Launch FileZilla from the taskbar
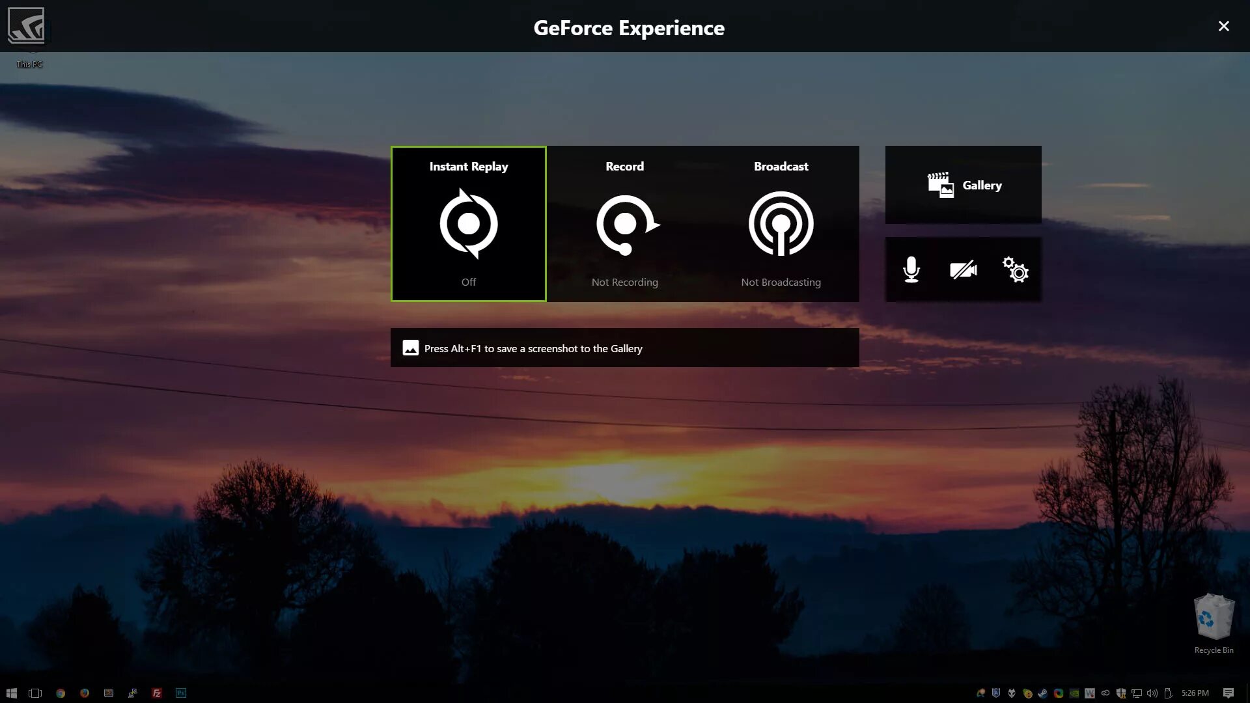Image resolution: width=1250 pixels, height=703 pixels. [x=157, y=693]
